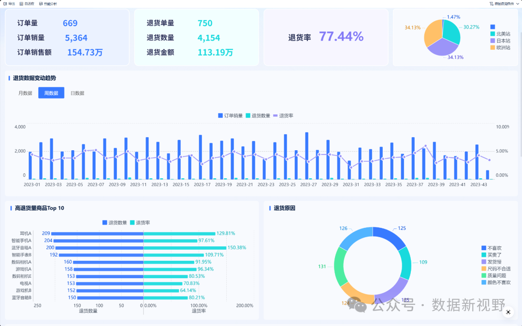Select the 周数据 tab
Image resolution: width=522 pixels, height=326 pixels.
tap(51, 93)
